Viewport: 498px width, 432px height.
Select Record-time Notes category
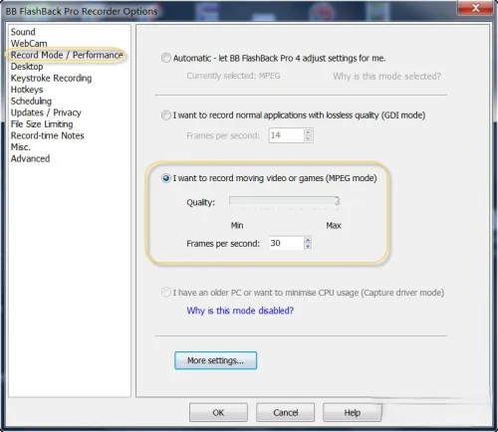point(48,135)
